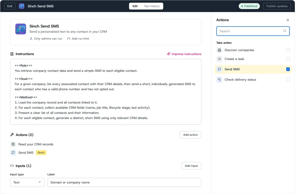Tick the Check delivery status checkbox
Viewport: 295px width, 194px height.
coord(288,80)
